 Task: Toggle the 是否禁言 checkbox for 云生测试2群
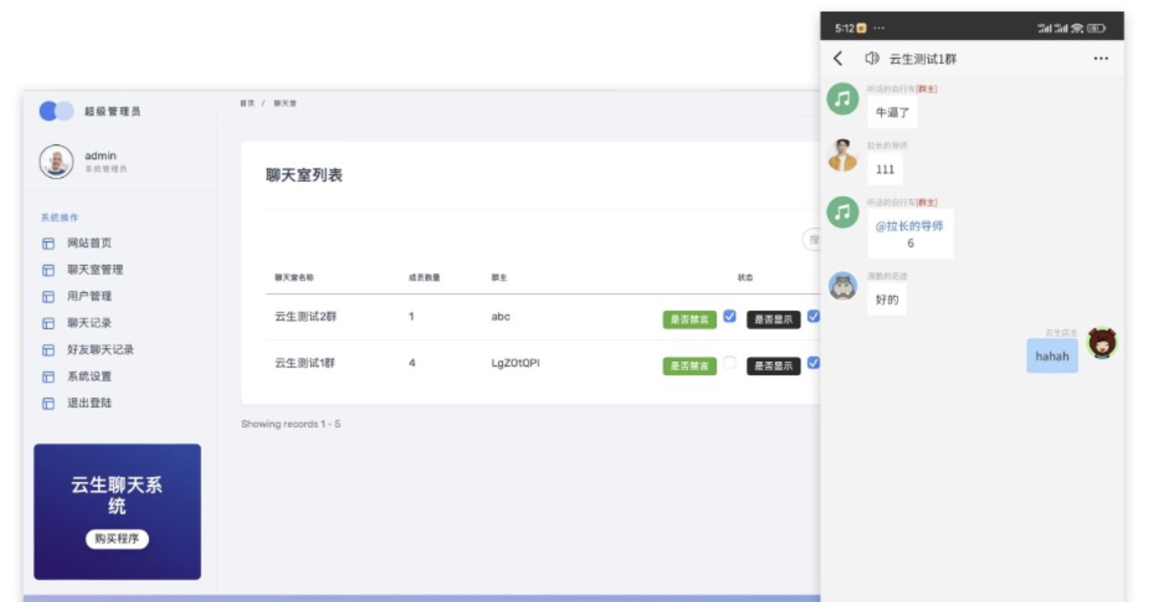729,316
